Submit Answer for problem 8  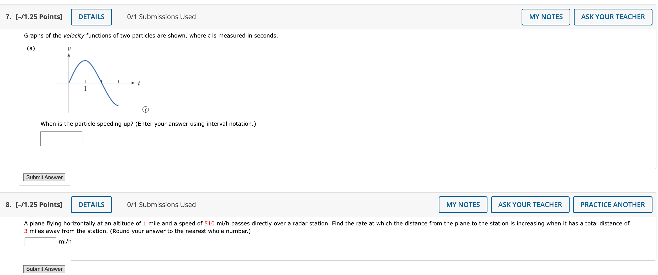pos(44,269)
